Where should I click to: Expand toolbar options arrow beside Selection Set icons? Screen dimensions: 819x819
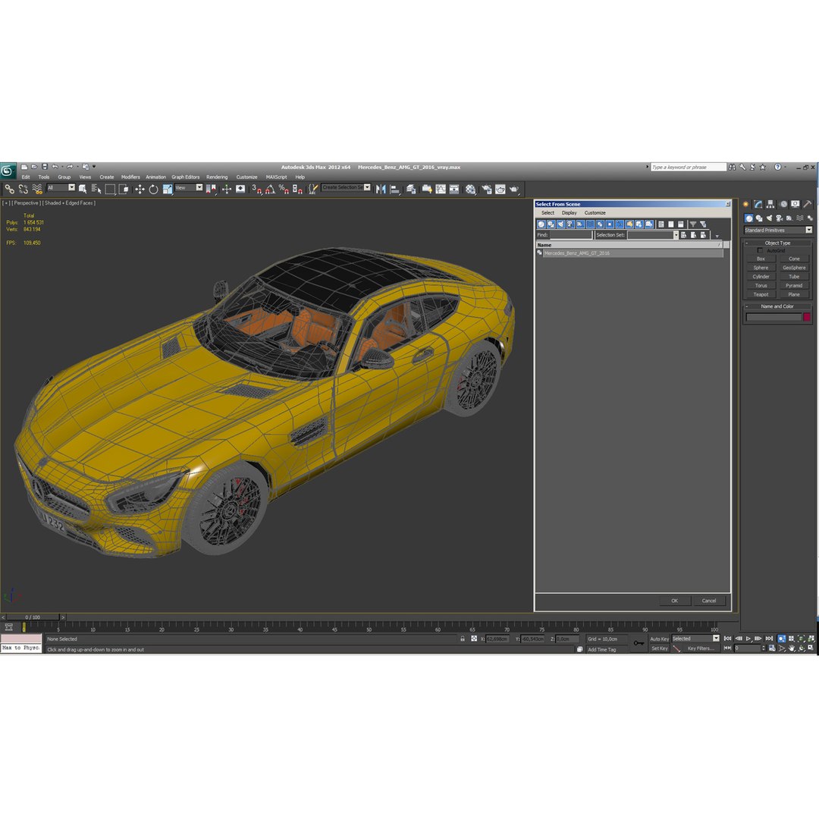(x=717, y=236)
